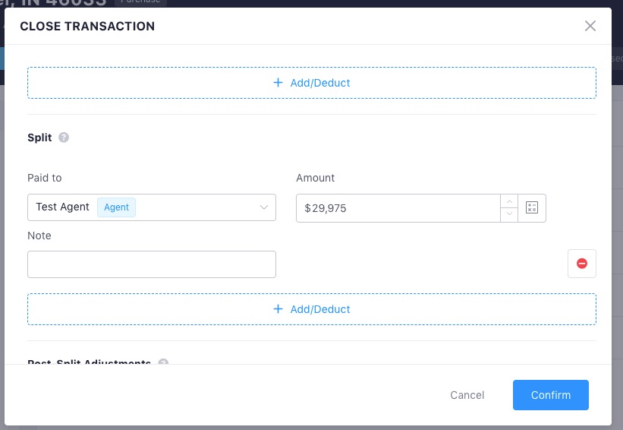Open the Paid to dropdown showing Test Agent
Image resolution: width=623 pixels, height=430 pixels.
click(x=151, y=207)
